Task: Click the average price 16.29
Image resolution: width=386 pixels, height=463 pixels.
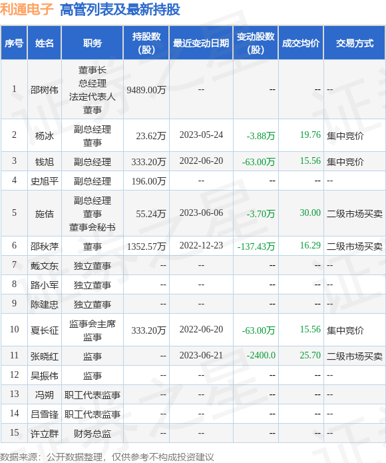Action: (x=310, y=245)
